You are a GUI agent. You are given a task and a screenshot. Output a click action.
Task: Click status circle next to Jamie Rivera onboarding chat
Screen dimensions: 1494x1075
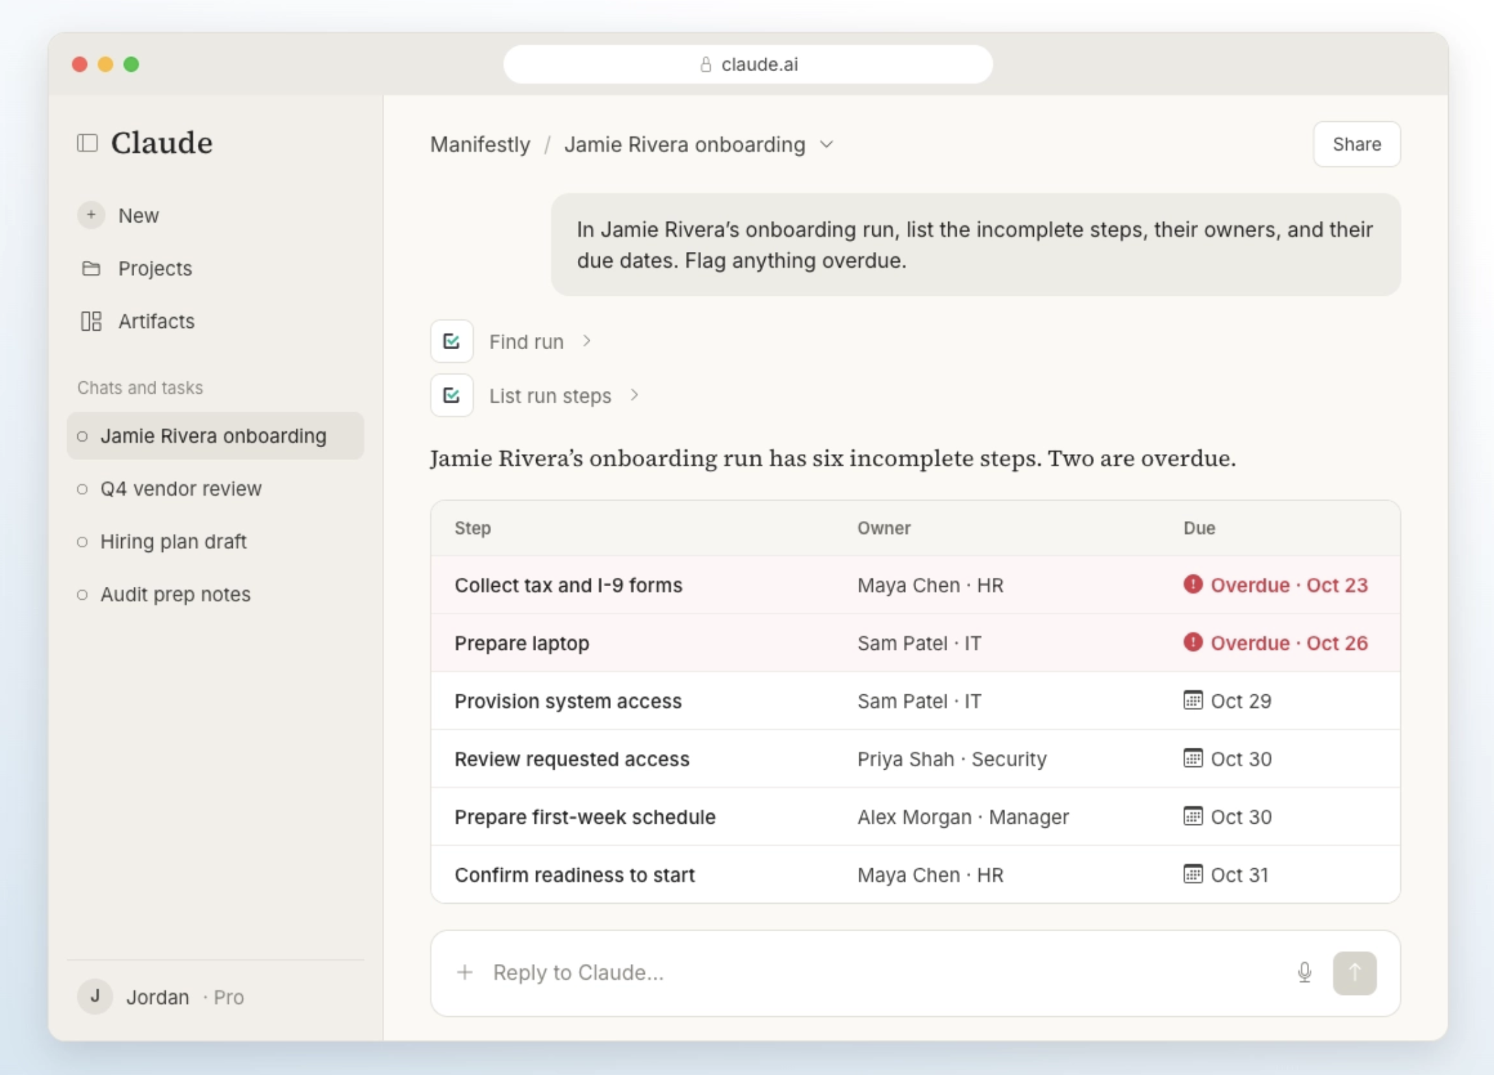coord(82,436)
